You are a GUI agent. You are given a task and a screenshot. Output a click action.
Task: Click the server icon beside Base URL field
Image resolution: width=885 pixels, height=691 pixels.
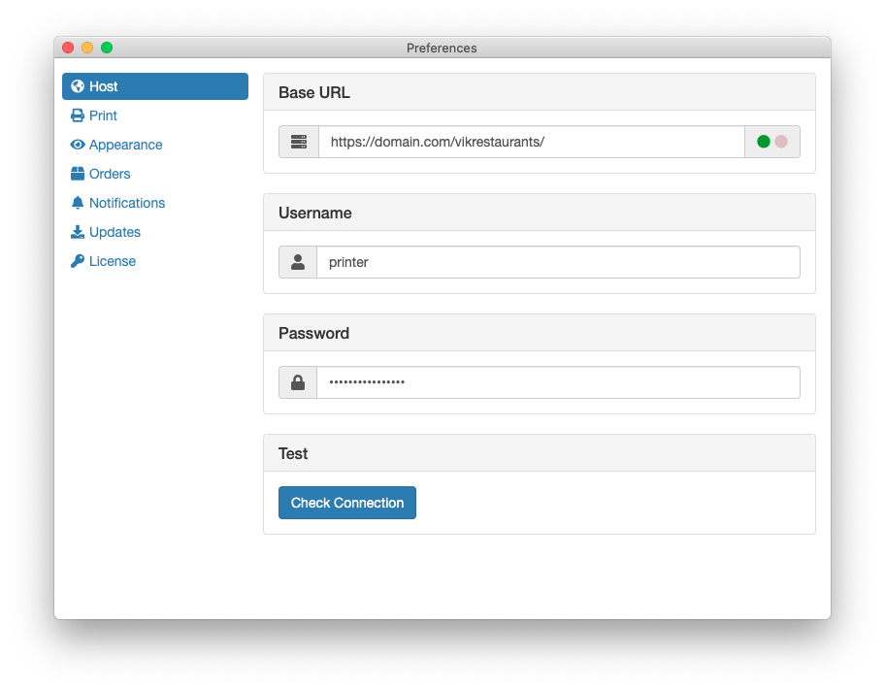point(299,142)
